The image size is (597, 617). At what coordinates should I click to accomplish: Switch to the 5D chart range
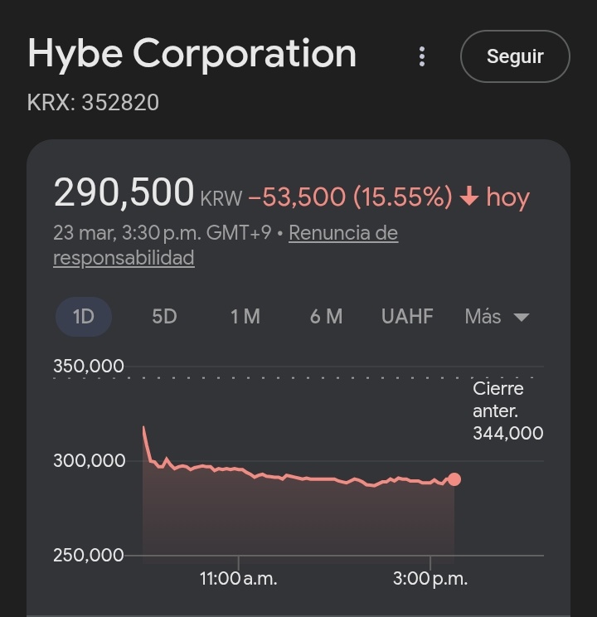pyautogui.click(x=164, y=317)
